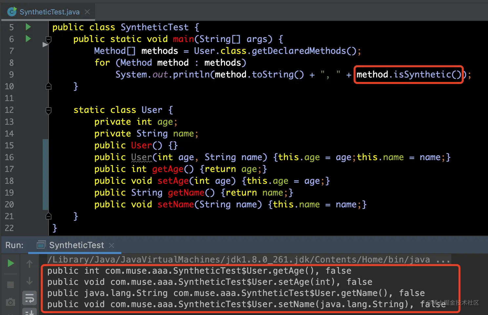This screenshot has width=488, height=315.
Task: Click the setName(java.lang.String) console output line
Action: (246, 304)
